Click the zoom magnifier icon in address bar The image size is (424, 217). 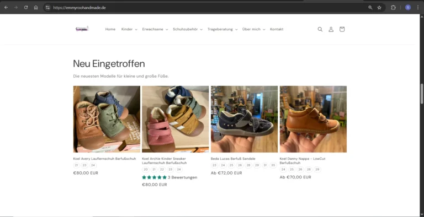370,8
